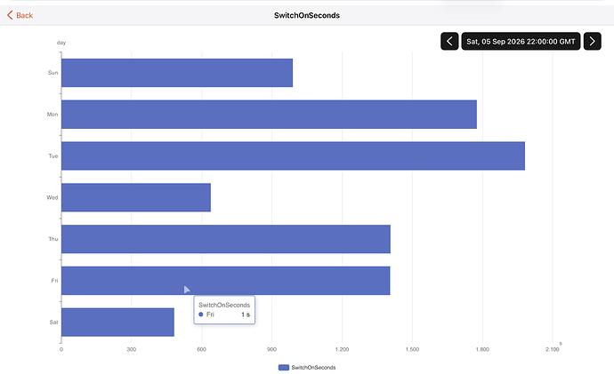Click the Sat axis label
614x374 pixels.
click(x=53, y=322)
